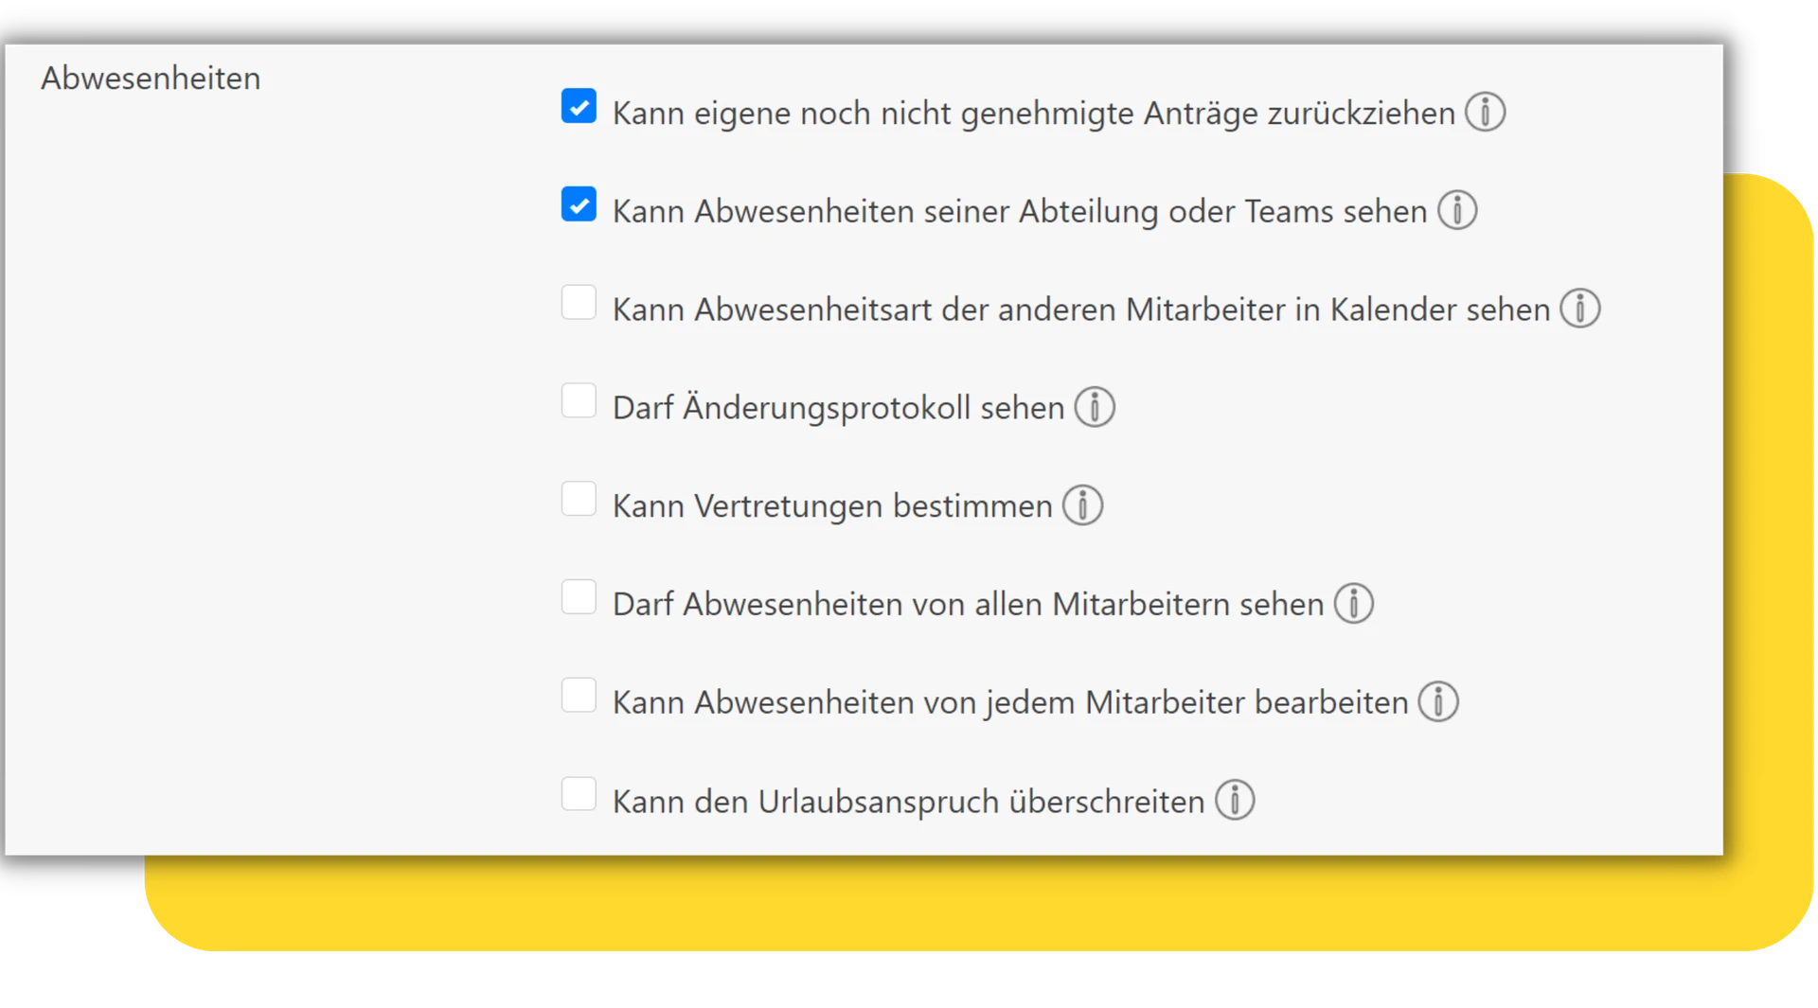Check 'Kann den Urlaubsanspruch überschreiten'
The image size is (1818, 1008).
pos(579,794)
